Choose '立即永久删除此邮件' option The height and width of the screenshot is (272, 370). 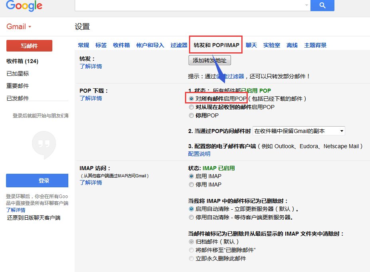[x=191, y=258]
